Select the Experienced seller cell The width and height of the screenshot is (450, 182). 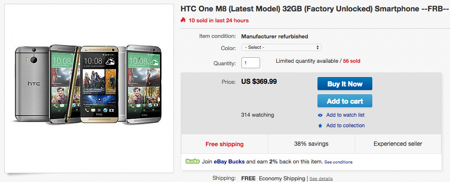398,144
